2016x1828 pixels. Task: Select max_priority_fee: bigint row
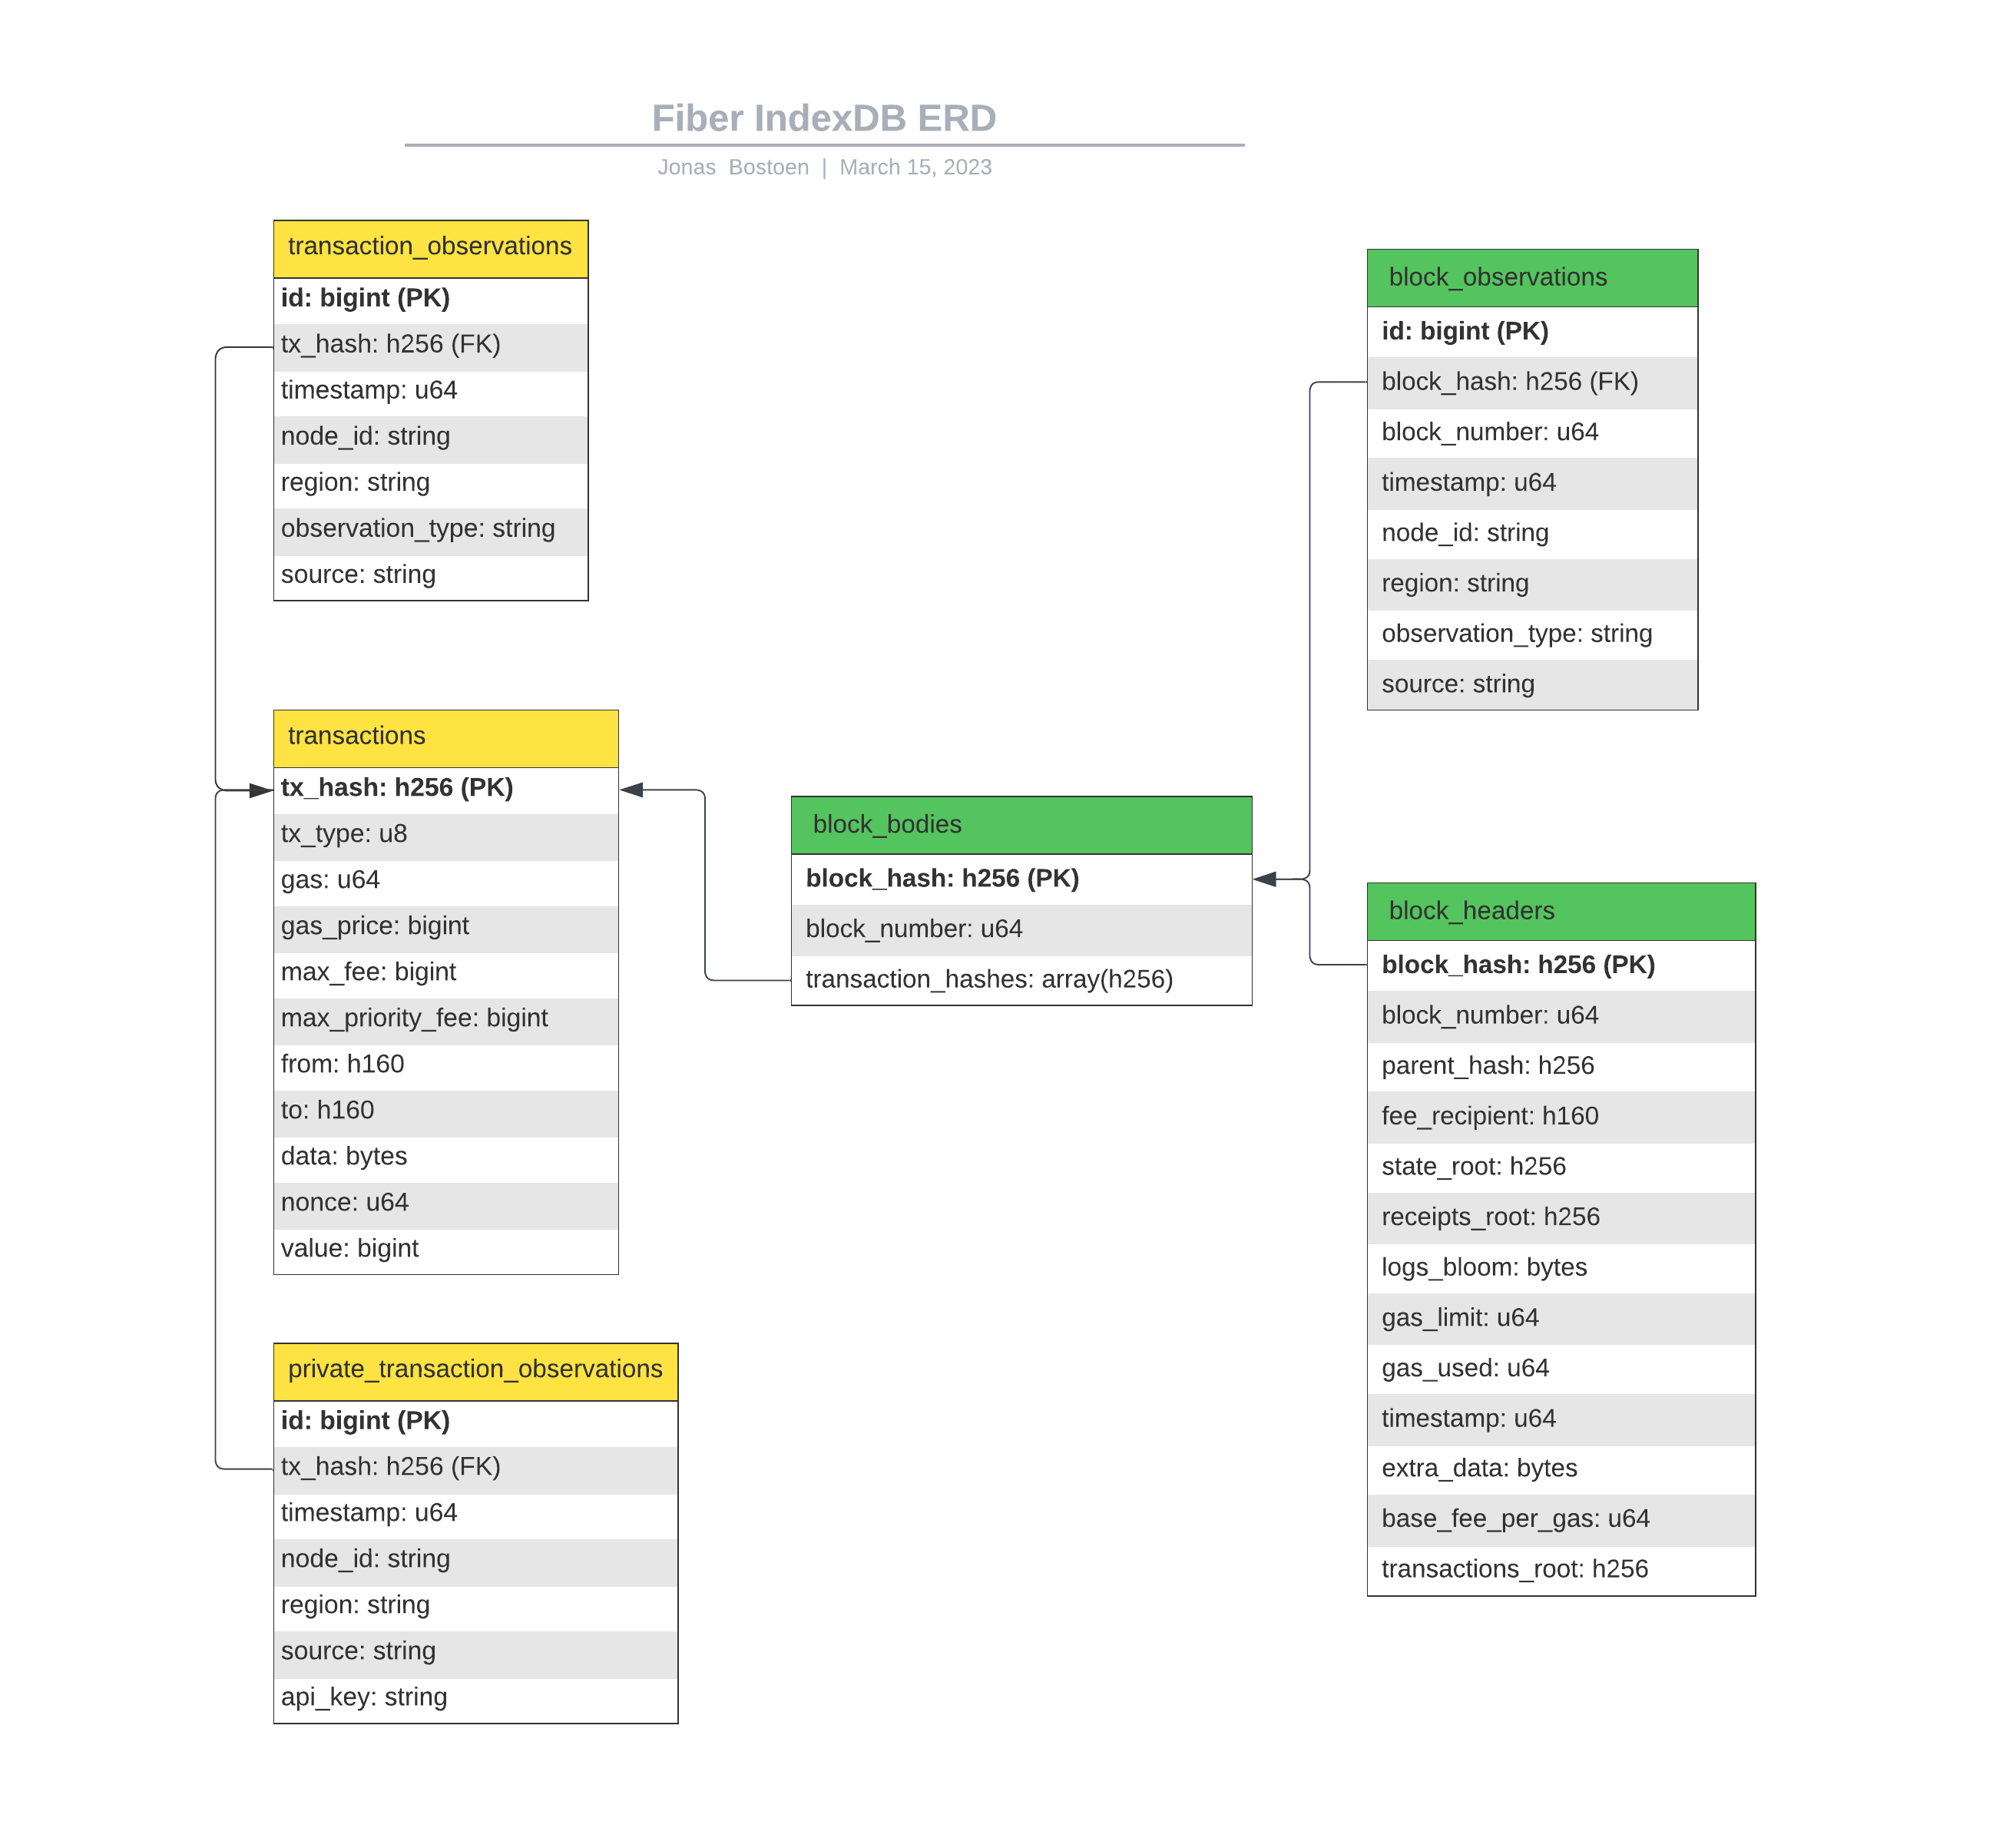tap(445, 1019)
